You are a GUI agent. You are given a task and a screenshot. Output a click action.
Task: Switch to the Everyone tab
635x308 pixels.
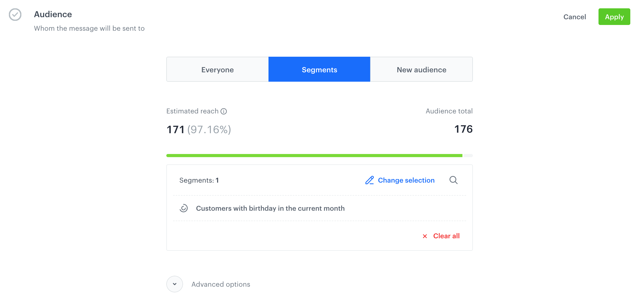click(217, 69)
